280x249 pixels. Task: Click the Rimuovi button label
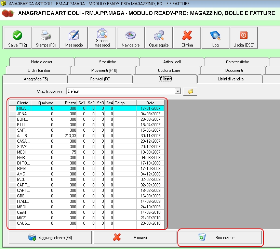click(140, 238)
